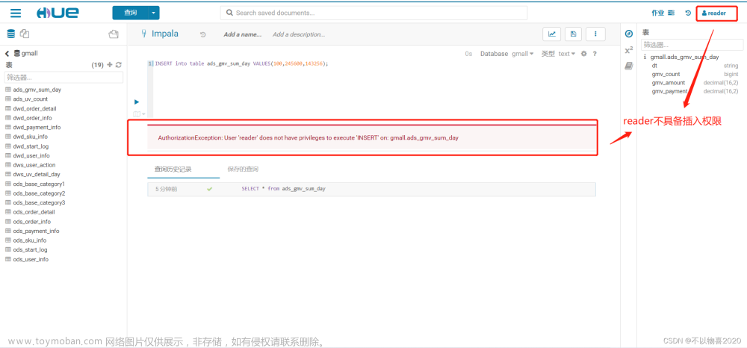Select table dwd_order_info

32,117
